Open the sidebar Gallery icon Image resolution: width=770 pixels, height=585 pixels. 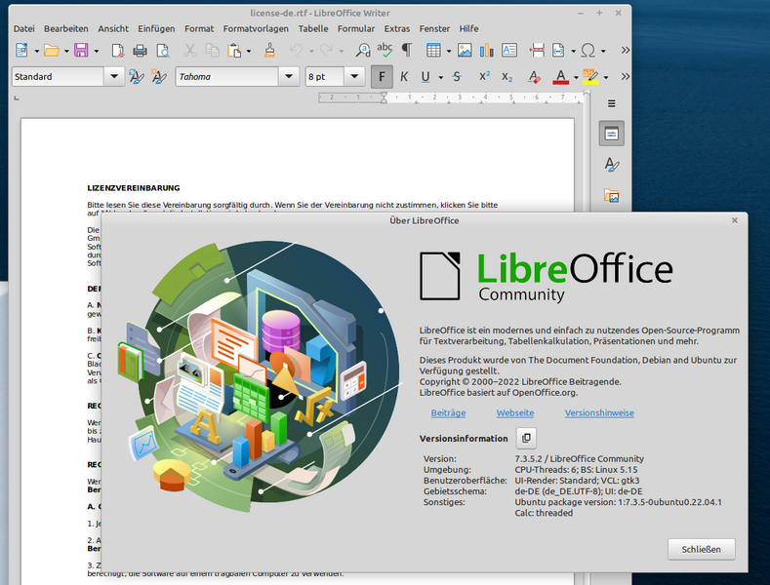[x=611, y=196]
